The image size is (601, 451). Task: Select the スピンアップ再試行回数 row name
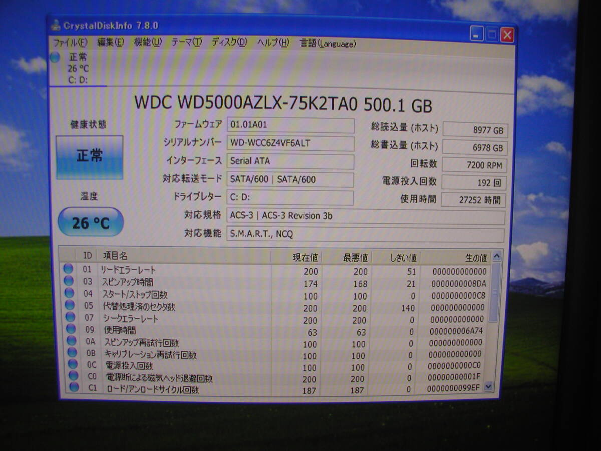tap(142, 343)
